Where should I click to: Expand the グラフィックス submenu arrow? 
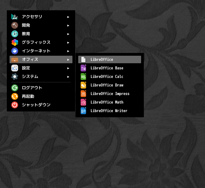[68, 43]
